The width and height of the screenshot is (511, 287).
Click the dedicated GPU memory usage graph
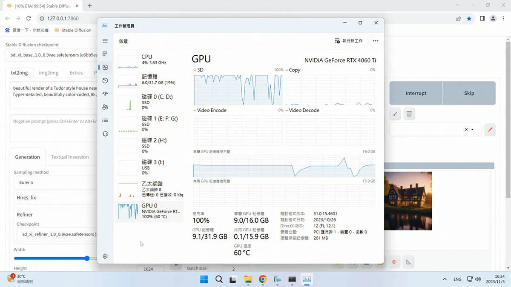pyautogui.click(x=284, y=166)
